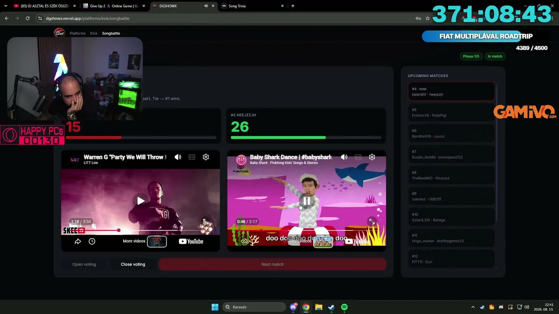Image resolution: width=559 pixels, height=314 pixels.
Task: Select match #11 kinga_molnar vs Arpithegamer23
Action: (x=452, y=238)
